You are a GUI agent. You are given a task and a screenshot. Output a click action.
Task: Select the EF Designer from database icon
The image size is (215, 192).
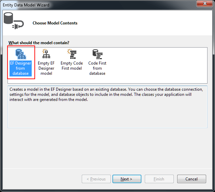pos(20,54)
